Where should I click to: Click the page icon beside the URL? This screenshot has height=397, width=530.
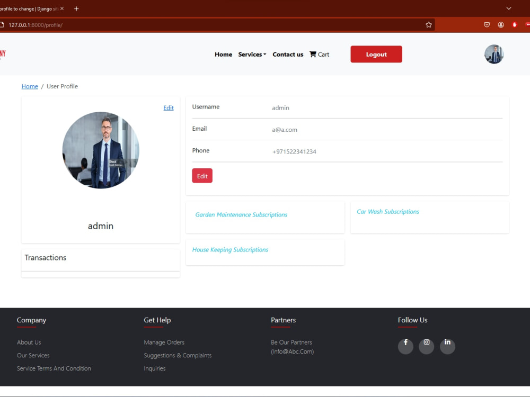click(x=2, y=25)
